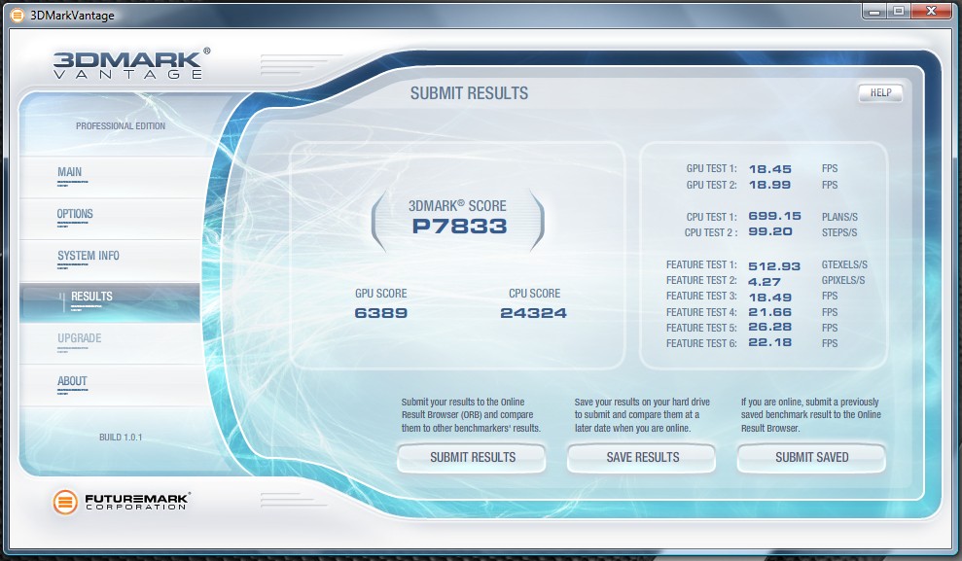
Task: Click the Futuremark orange logo icon
Action: click(65, 502)
